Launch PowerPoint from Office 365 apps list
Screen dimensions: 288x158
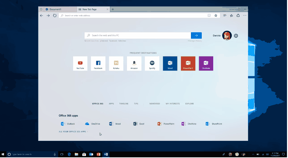pos(166,124)
